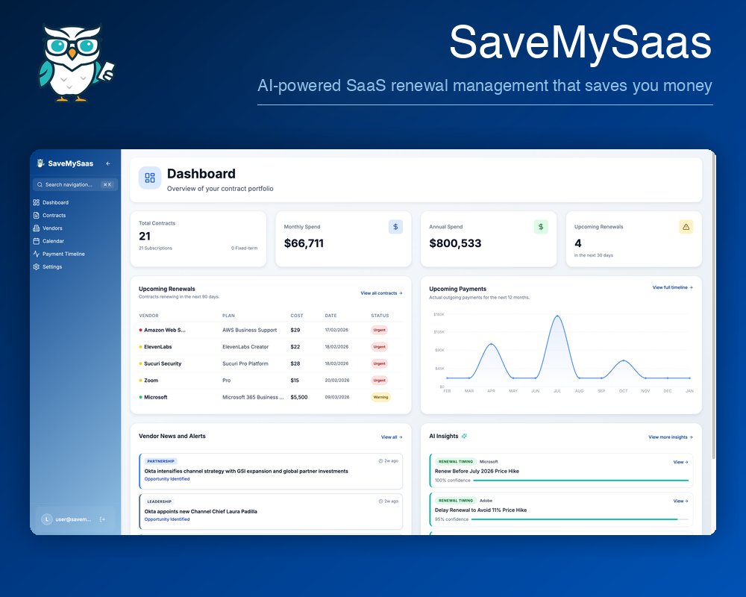The height and width of the screenshot is (597, 746).
Task: Click the Upcoming Renewals warning triangle icon
Action: (686, 227)
